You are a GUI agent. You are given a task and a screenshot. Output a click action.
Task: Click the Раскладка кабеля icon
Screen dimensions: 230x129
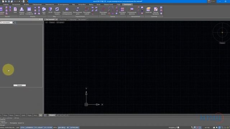click(x=122, y=11)
